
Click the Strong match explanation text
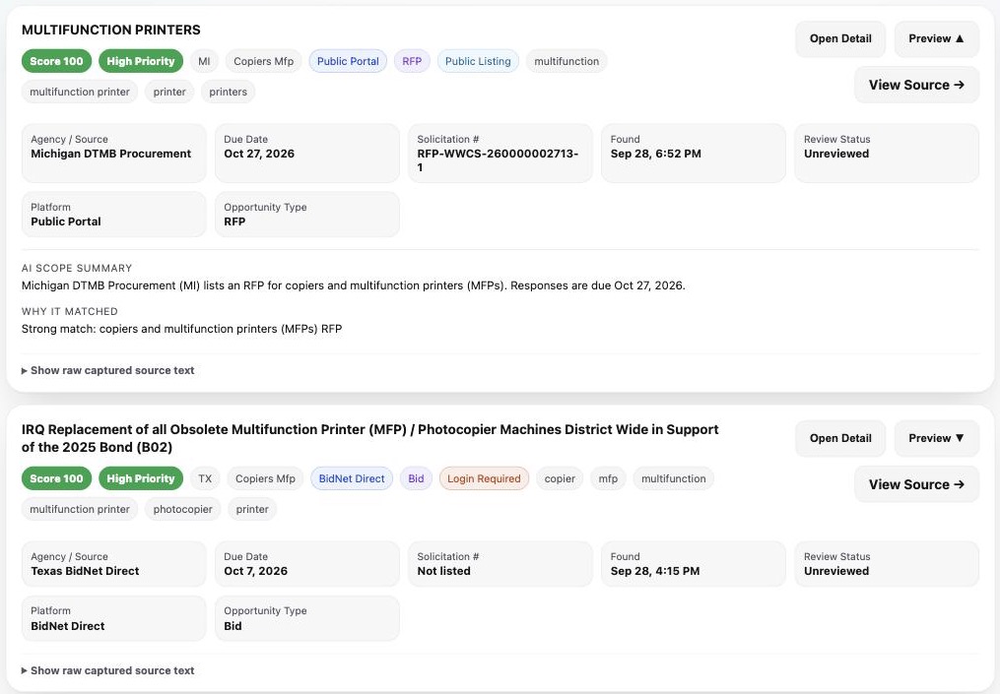tap(181, 329)
